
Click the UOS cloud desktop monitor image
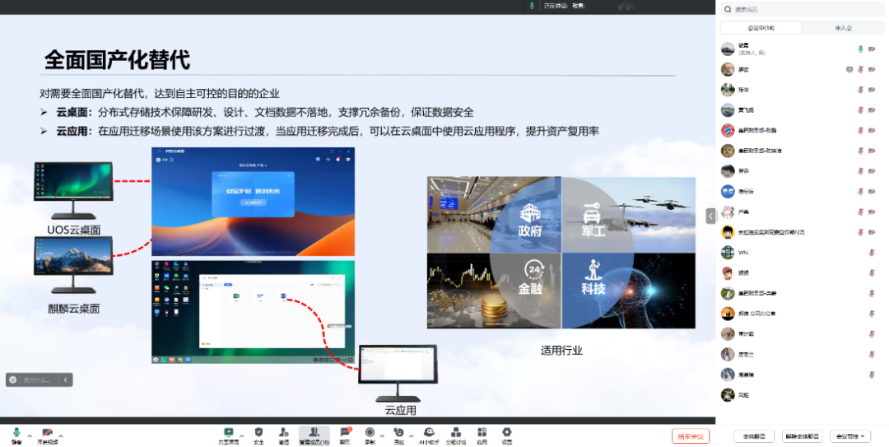click(73, 190)
